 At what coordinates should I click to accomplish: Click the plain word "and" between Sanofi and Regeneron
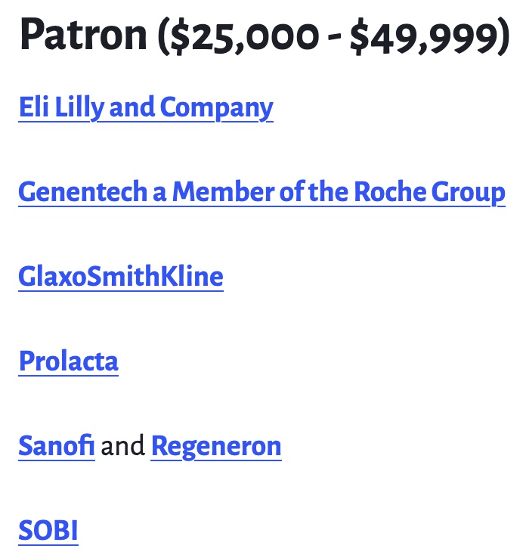click(122, 445)
